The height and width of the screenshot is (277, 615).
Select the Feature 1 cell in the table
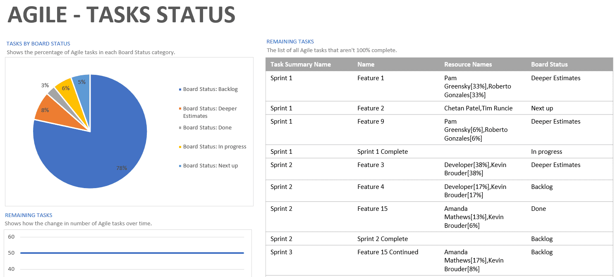click(371, 78)
